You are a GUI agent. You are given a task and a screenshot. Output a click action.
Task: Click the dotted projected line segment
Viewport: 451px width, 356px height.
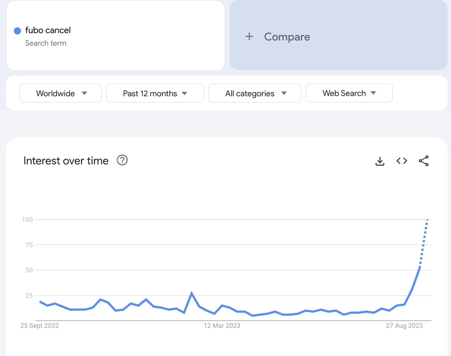pos(424,244)
